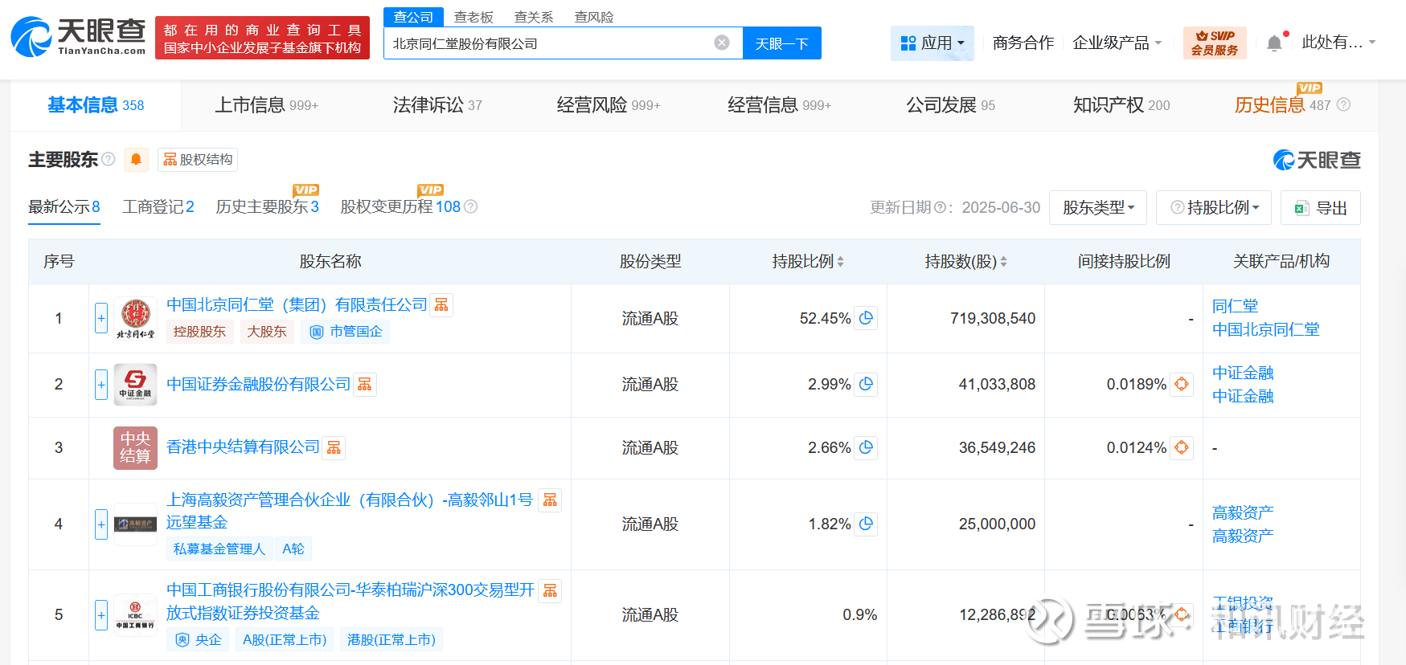Click the orange bell alert icon beside 主要股东
The height and width of the screenshot is (665, 1406).
[136, 160]
